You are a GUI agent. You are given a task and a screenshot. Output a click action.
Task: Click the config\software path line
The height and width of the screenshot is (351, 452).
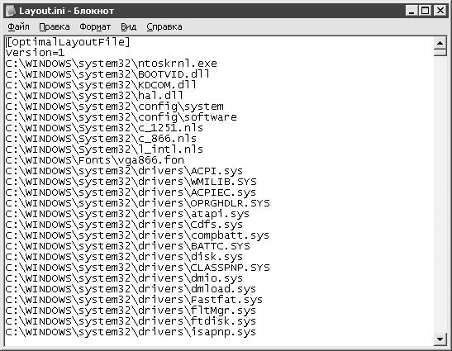tap(121, 117)
